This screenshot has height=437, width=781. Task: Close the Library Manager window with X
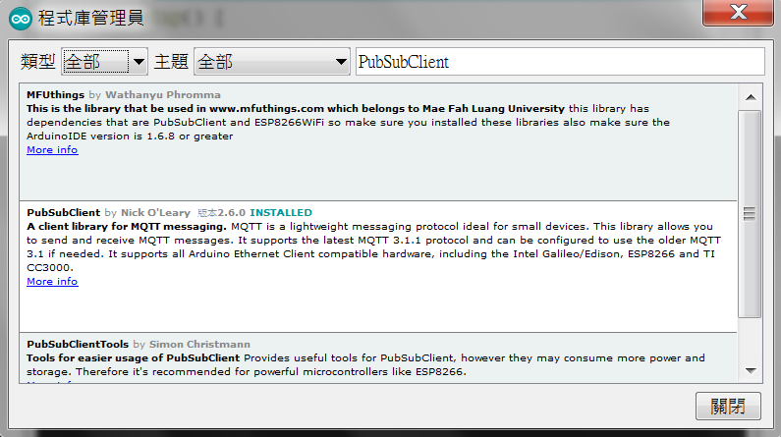point(738,12)
